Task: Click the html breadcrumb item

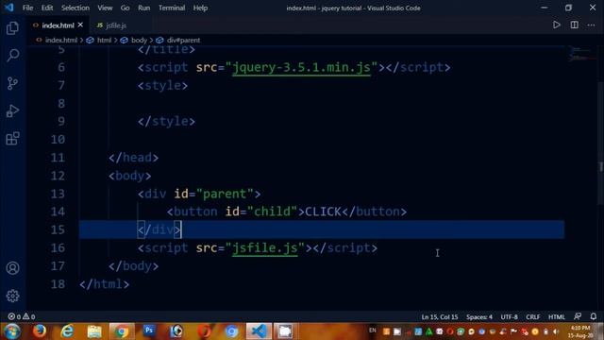Action: 104,40
